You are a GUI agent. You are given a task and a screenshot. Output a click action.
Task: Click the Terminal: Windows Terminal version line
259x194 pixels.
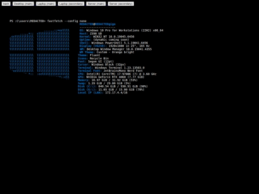pos(111,68)
